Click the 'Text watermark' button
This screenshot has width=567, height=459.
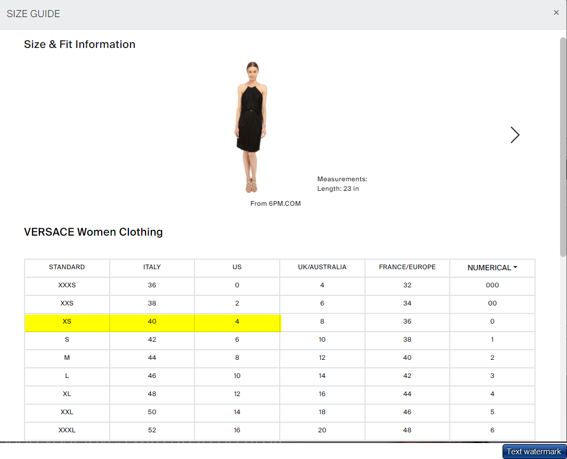[x=534, y=452]
